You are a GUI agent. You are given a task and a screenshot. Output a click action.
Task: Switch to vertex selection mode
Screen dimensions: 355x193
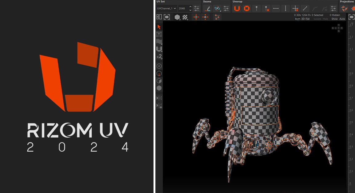coord(159,66)
